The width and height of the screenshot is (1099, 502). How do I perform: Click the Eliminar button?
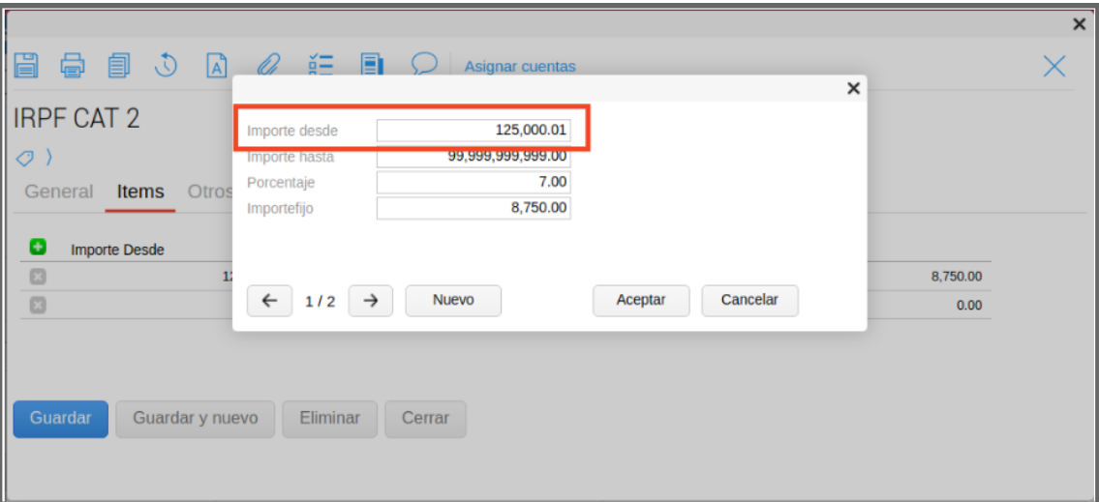click(x=330, y=419)
